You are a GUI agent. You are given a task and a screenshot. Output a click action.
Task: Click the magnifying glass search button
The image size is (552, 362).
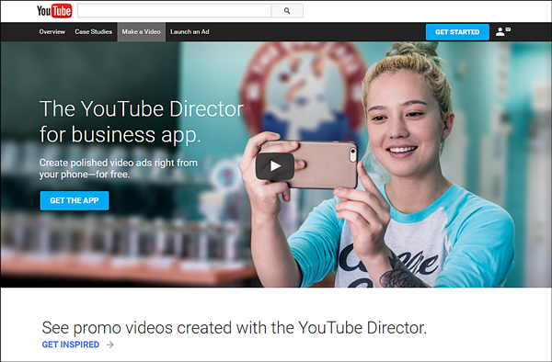pyautogui.click(x=287, y=10)
